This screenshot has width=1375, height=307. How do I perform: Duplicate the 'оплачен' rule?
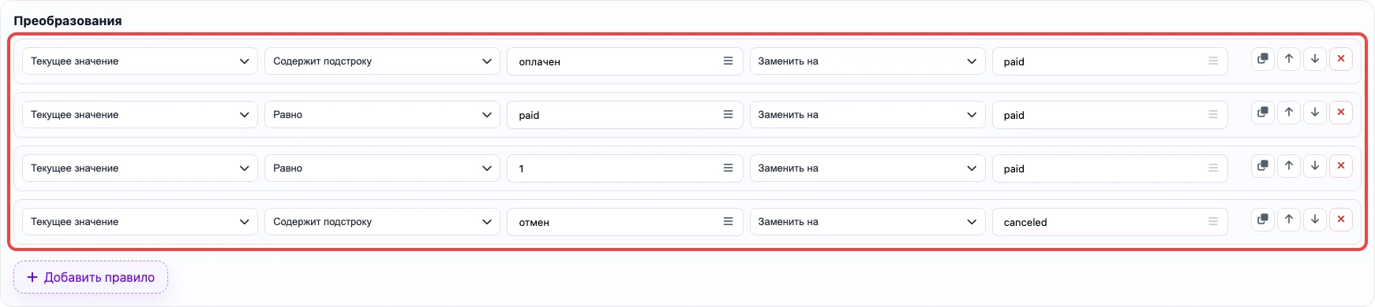coord(1263,59)
